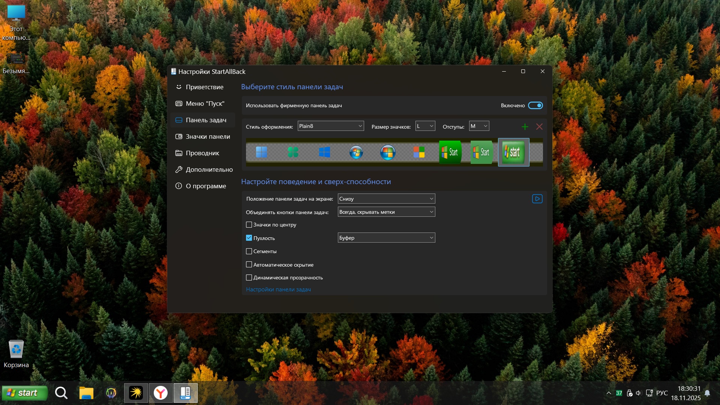This screenshot has width=720, height=405.
Task: Enable the center icons checkbox
Action: pyautogui.click(x=249, y=225)
